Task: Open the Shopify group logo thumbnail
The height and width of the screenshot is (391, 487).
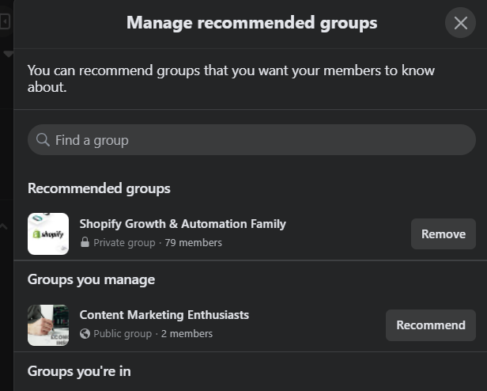Action: (48, 233)
